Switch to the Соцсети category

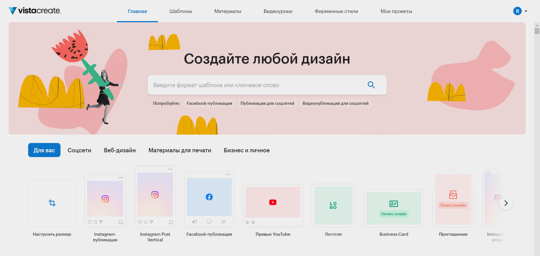pos(79,150)
